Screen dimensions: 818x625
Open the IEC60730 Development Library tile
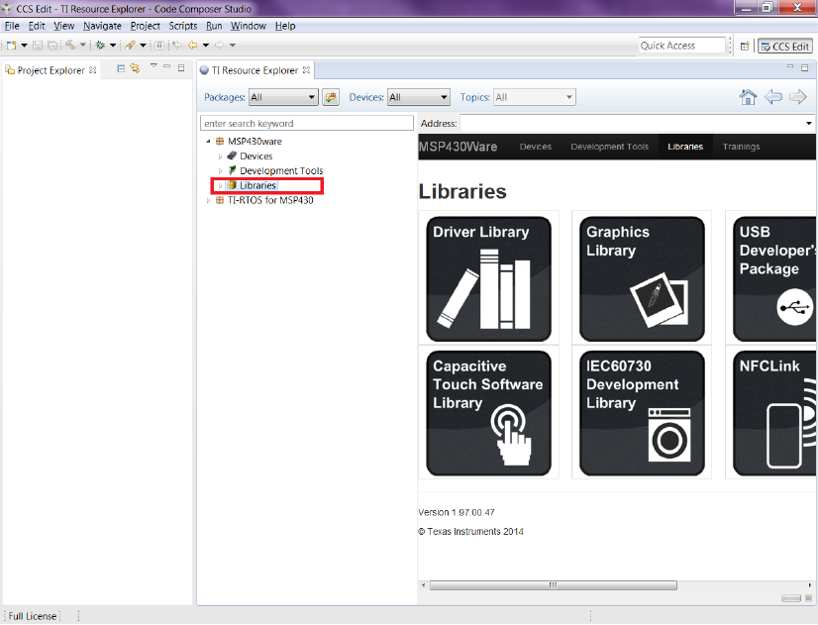coord(642,413)
